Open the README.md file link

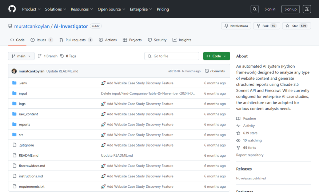click(x=28, y=155)
